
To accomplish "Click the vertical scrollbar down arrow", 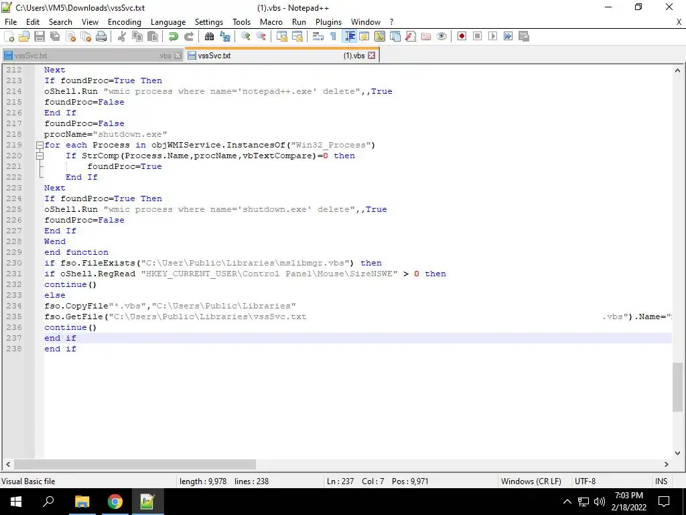I will 677,453.
